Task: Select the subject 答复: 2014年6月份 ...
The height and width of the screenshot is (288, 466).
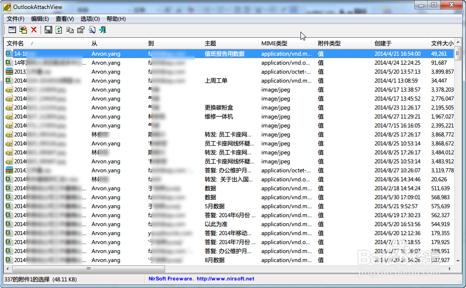Action: (x=230, y=215)
